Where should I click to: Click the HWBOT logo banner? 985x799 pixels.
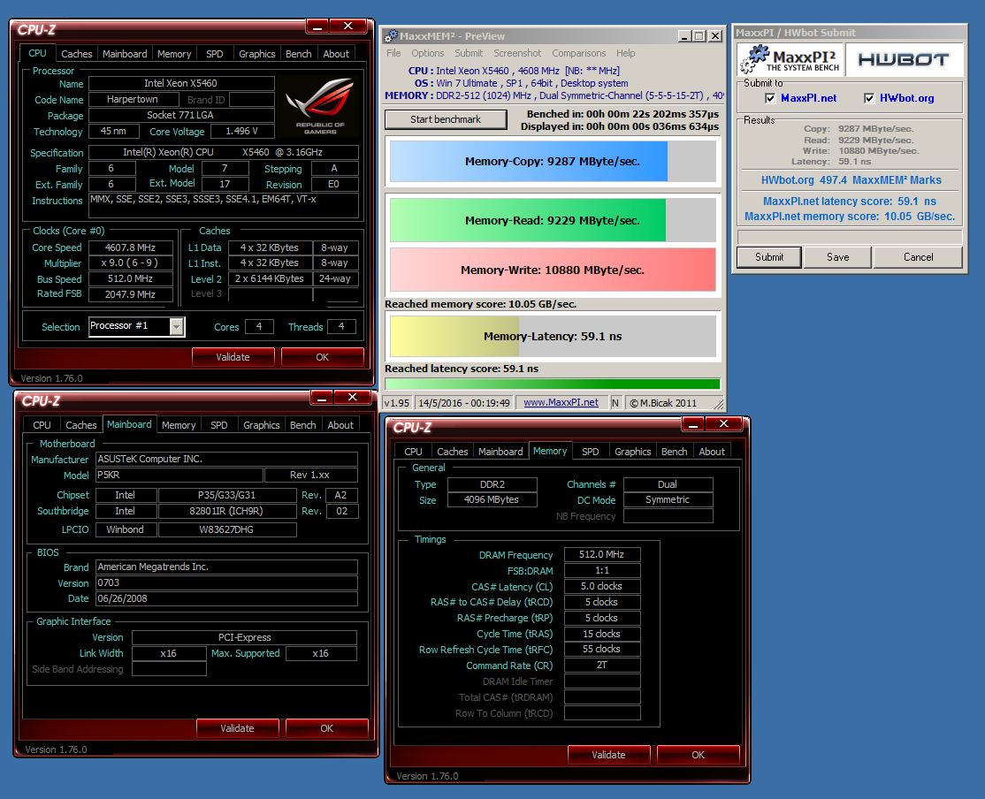904,59
